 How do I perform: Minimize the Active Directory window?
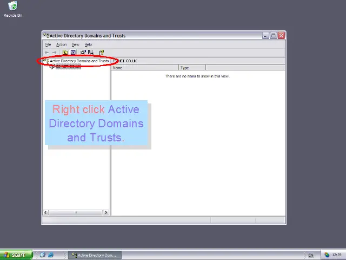click(x=265, y=35)
